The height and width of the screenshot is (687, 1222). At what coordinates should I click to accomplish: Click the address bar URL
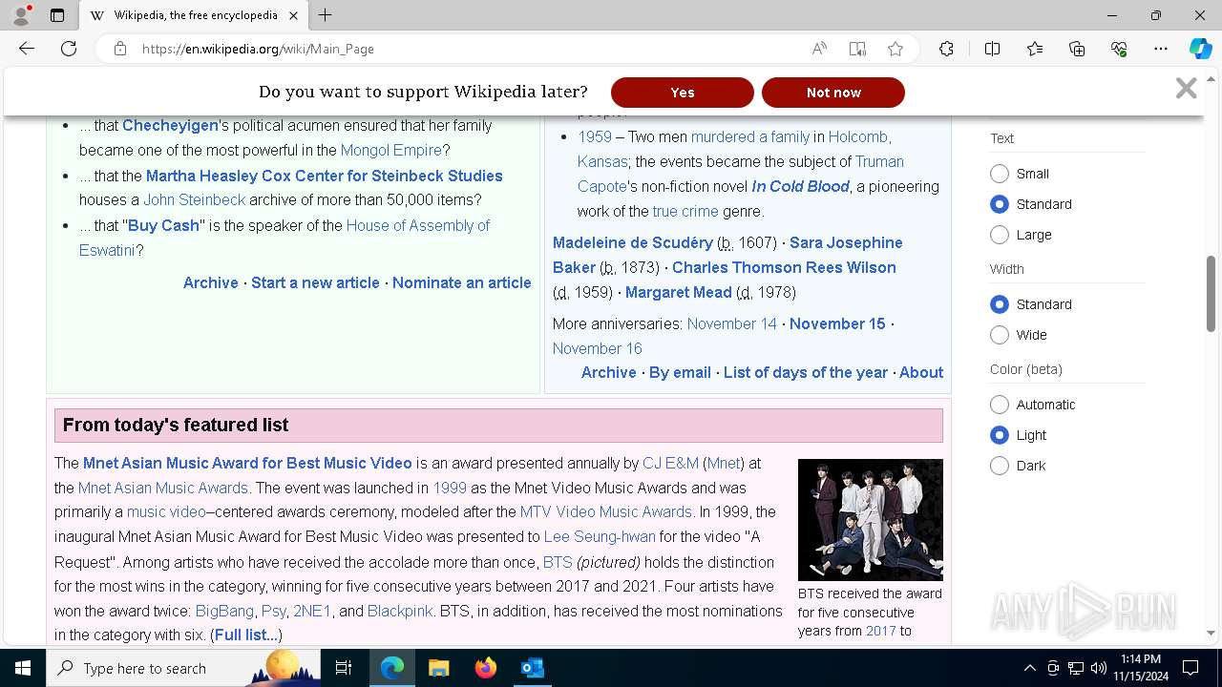click(258, 49)
